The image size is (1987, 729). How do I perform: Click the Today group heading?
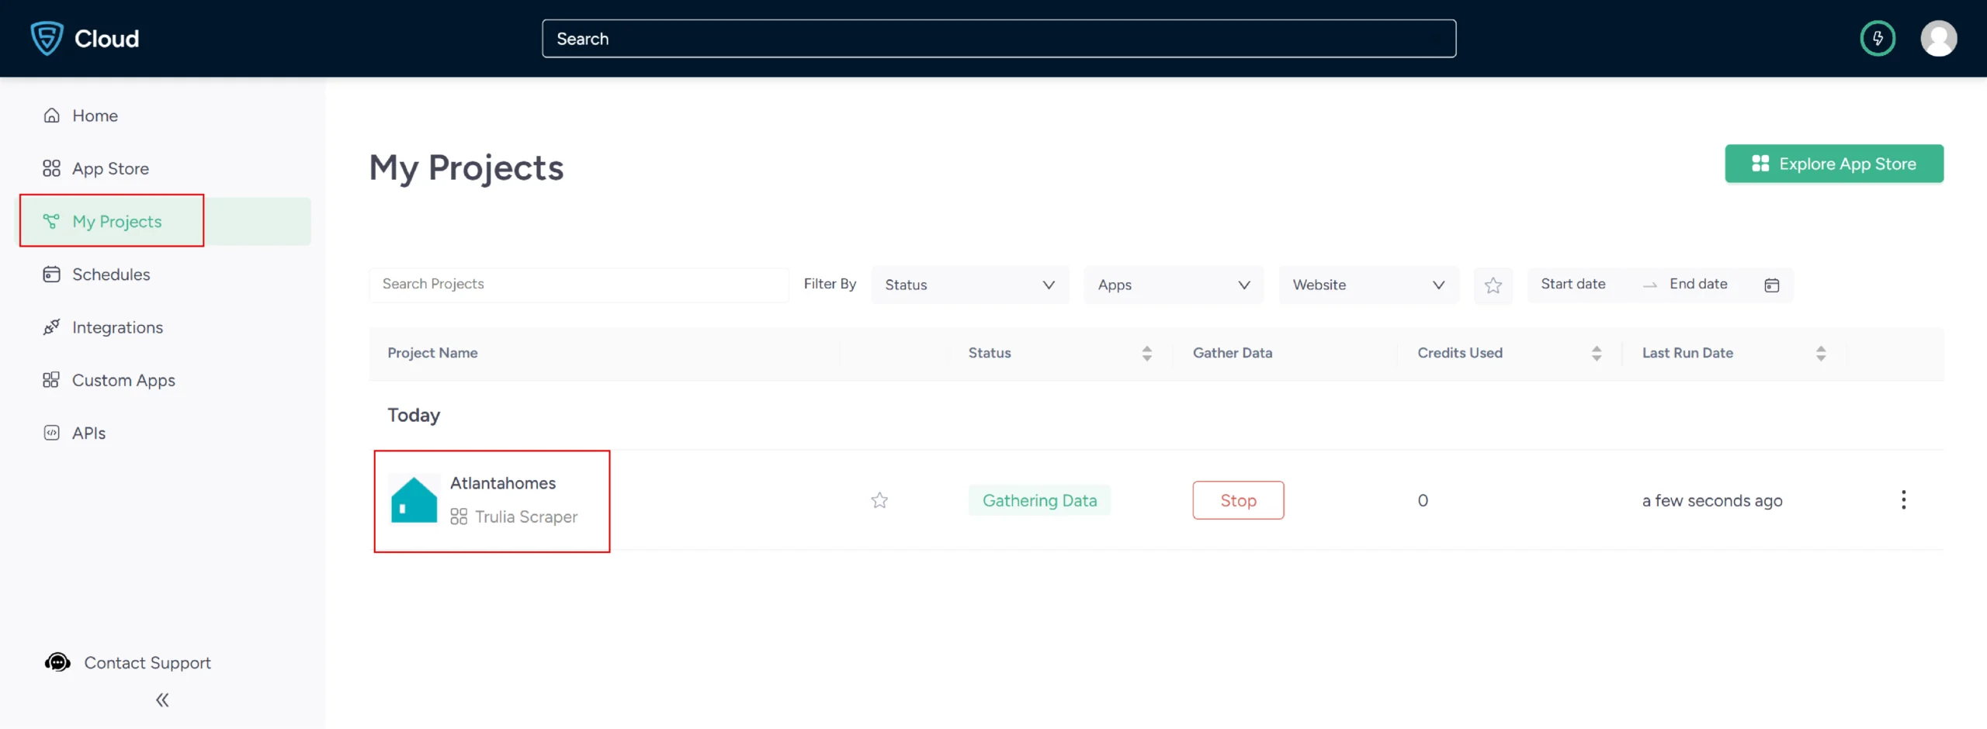pos(414,415)
